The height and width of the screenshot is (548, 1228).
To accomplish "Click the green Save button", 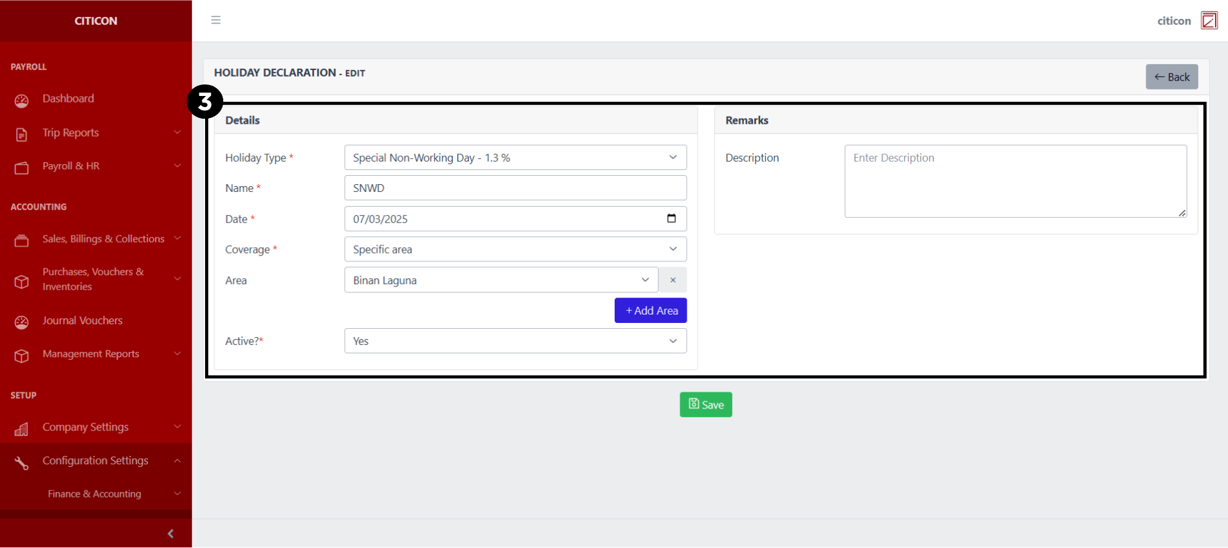I will [x=706, y=405].
